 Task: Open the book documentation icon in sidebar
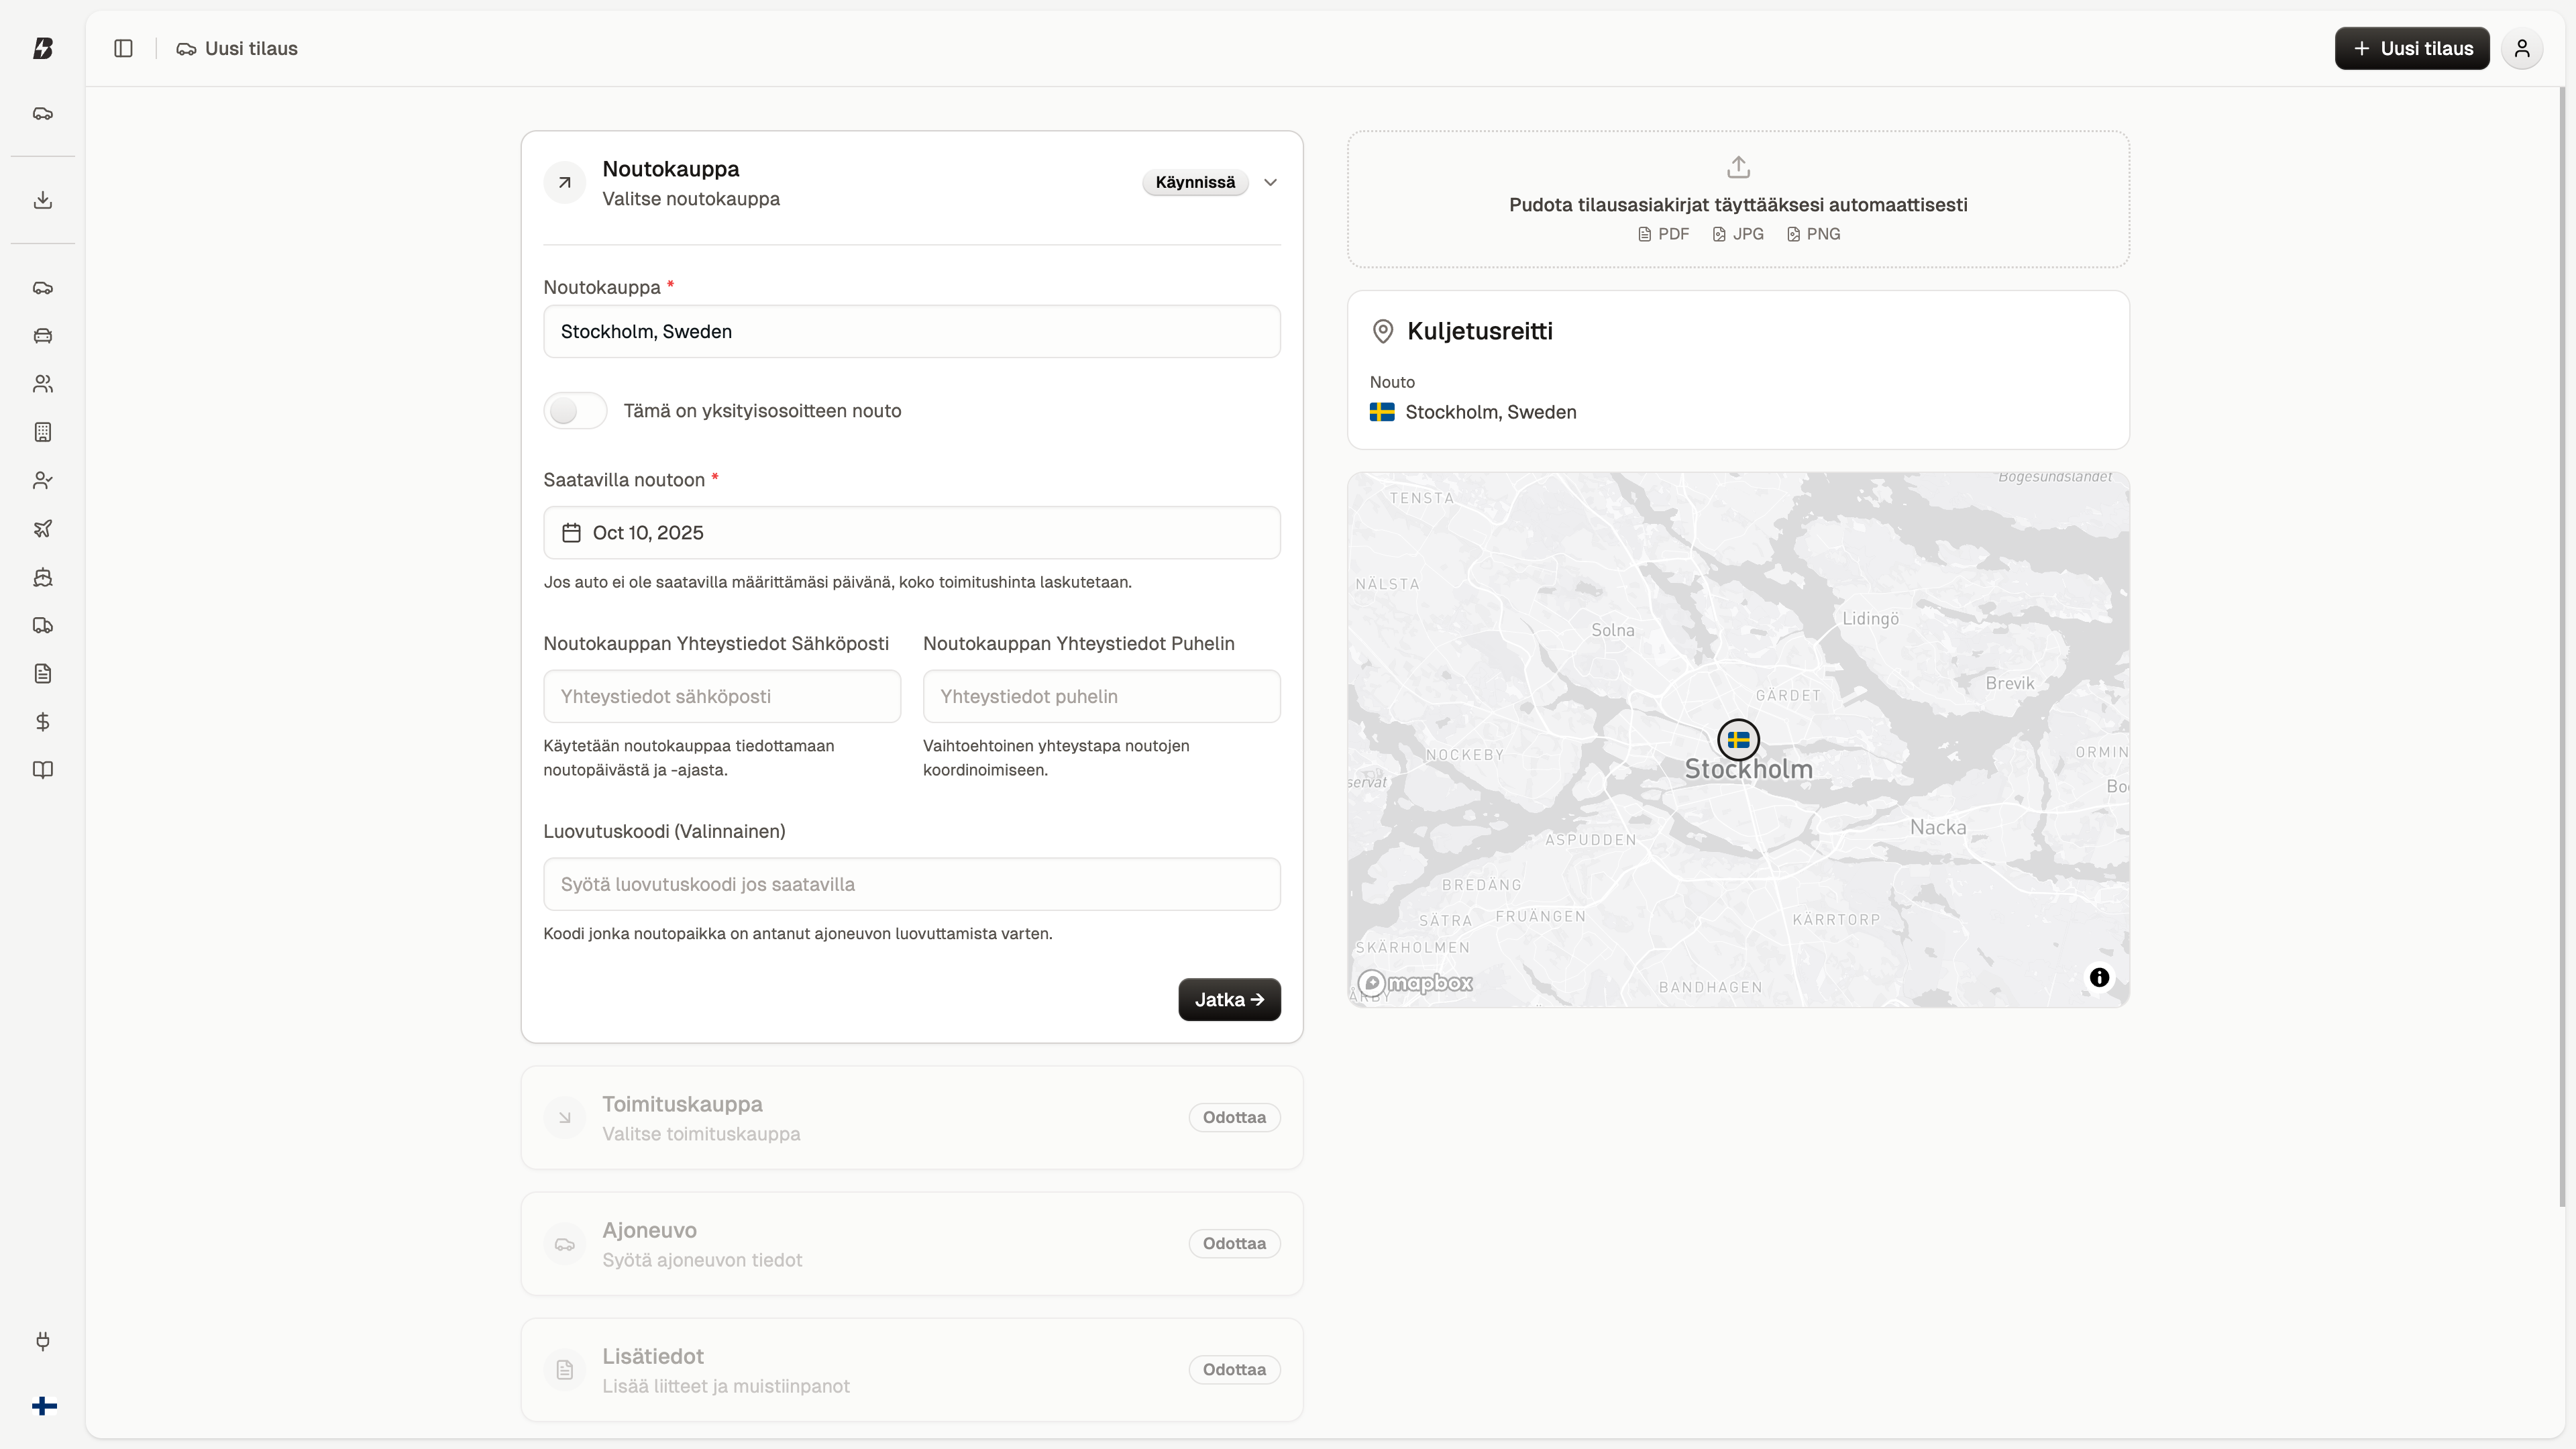point(43,770)
